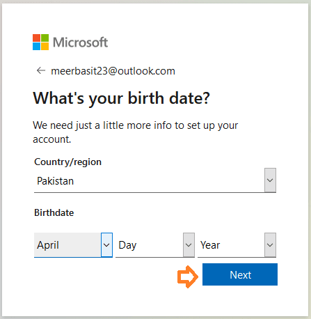311x319 pixels.
Task: Click the Microsoft four-square logo
Action: click(x=40, y=42)
